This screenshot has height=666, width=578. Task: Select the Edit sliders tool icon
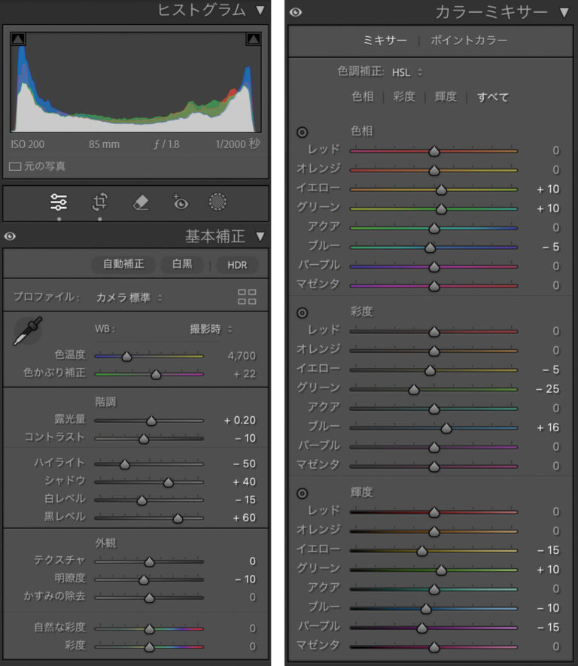coord(59,202)
